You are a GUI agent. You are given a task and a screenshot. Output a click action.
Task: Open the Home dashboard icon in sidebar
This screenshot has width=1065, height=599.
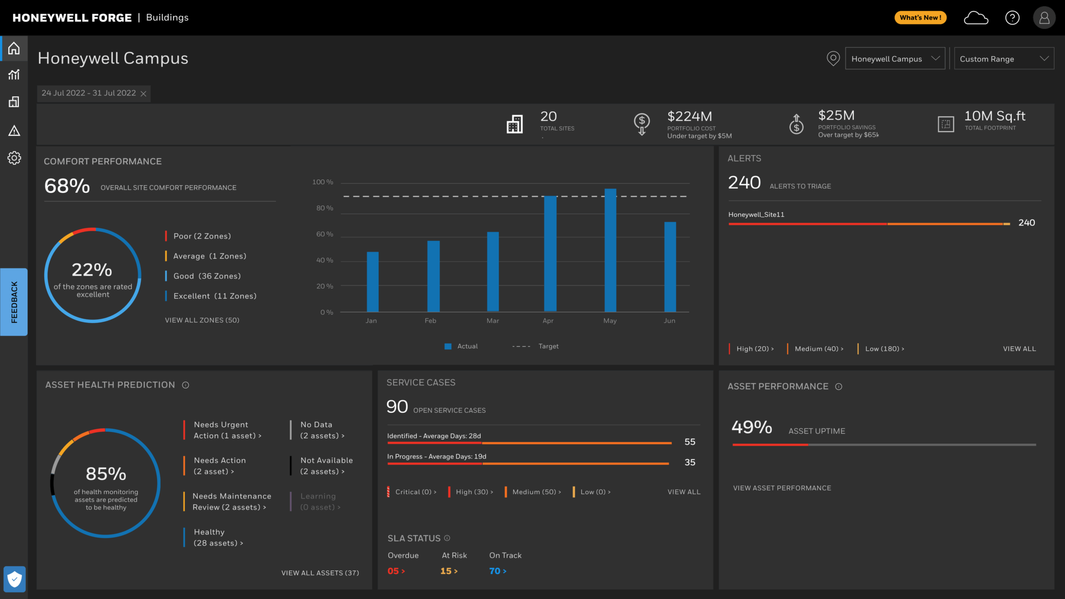coord(14,48)
